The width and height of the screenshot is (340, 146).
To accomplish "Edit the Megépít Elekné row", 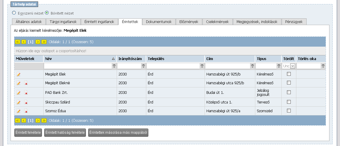I will 18,83.
